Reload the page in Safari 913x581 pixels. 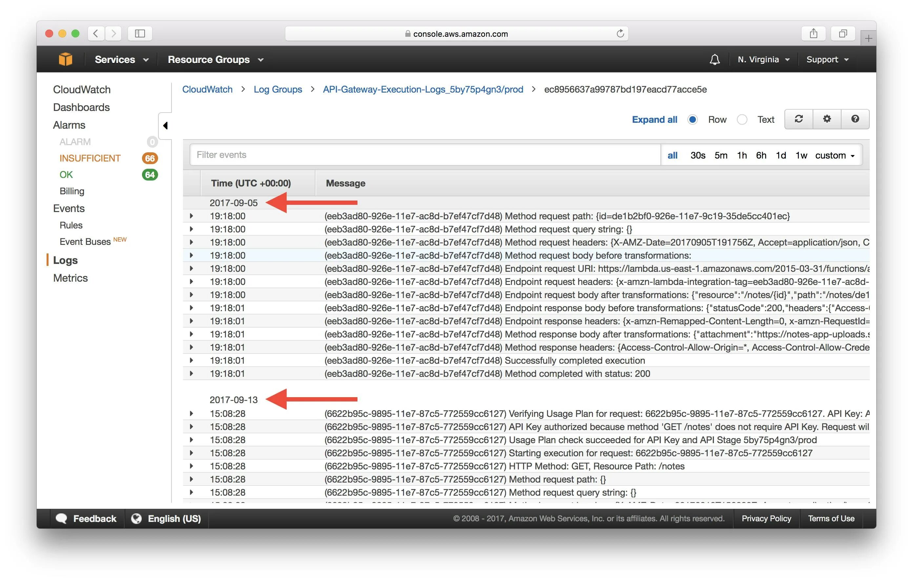[620, 33]
